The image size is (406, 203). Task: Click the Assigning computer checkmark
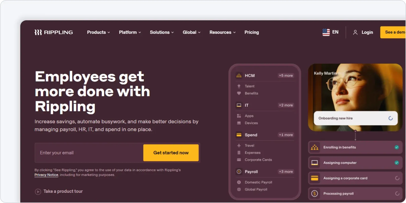tap(397, 163)
